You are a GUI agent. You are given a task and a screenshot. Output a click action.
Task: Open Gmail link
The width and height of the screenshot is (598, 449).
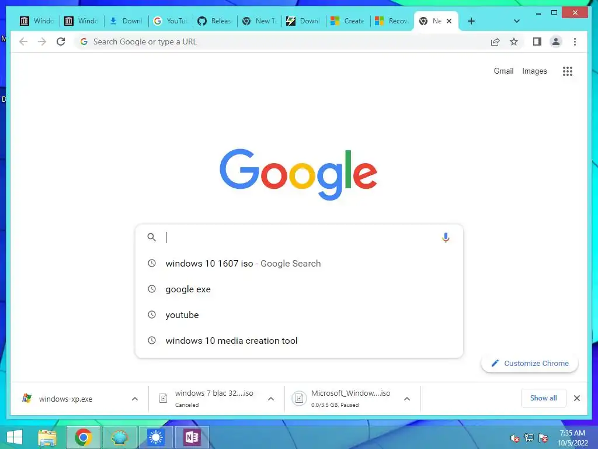click(503, 71)
